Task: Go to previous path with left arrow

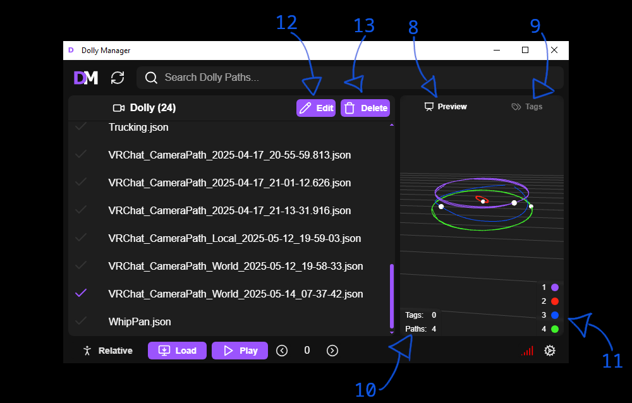Action: 282,351
